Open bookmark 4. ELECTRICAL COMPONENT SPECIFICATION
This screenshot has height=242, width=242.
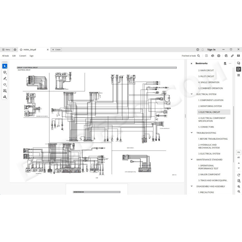tap(212, 120)
